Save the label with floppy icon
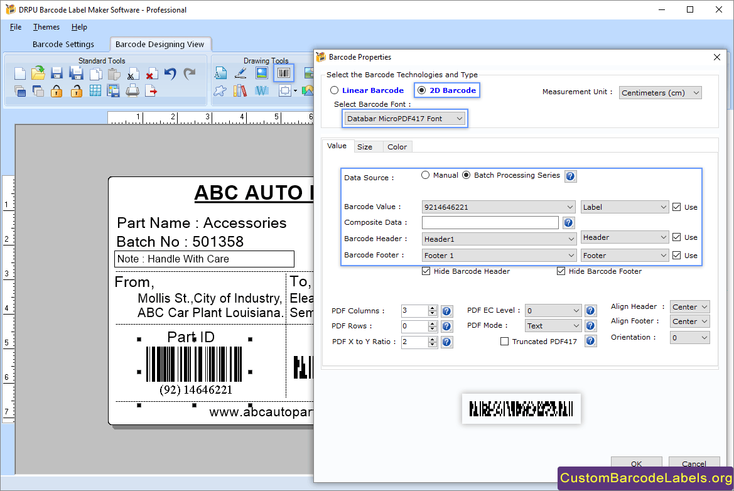 pyautogui.click(x=57, y=73)
